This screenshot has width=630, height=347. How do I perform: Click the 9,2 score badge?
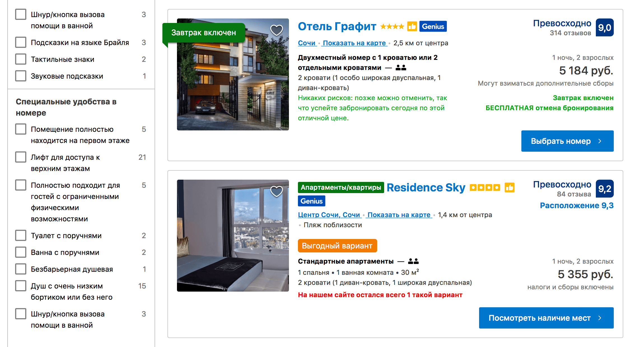[605, 189]
